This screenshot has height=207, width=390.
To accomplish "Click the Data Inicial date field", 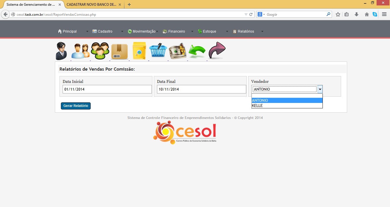I will [x=107, y=89].
